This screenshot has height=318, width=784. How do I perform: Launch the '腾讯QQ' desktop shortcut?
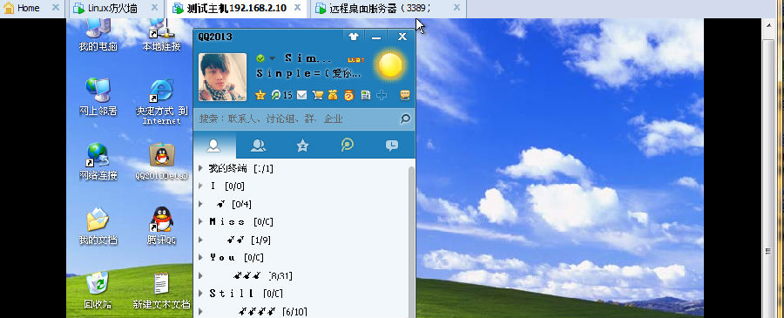click(161, 226)
